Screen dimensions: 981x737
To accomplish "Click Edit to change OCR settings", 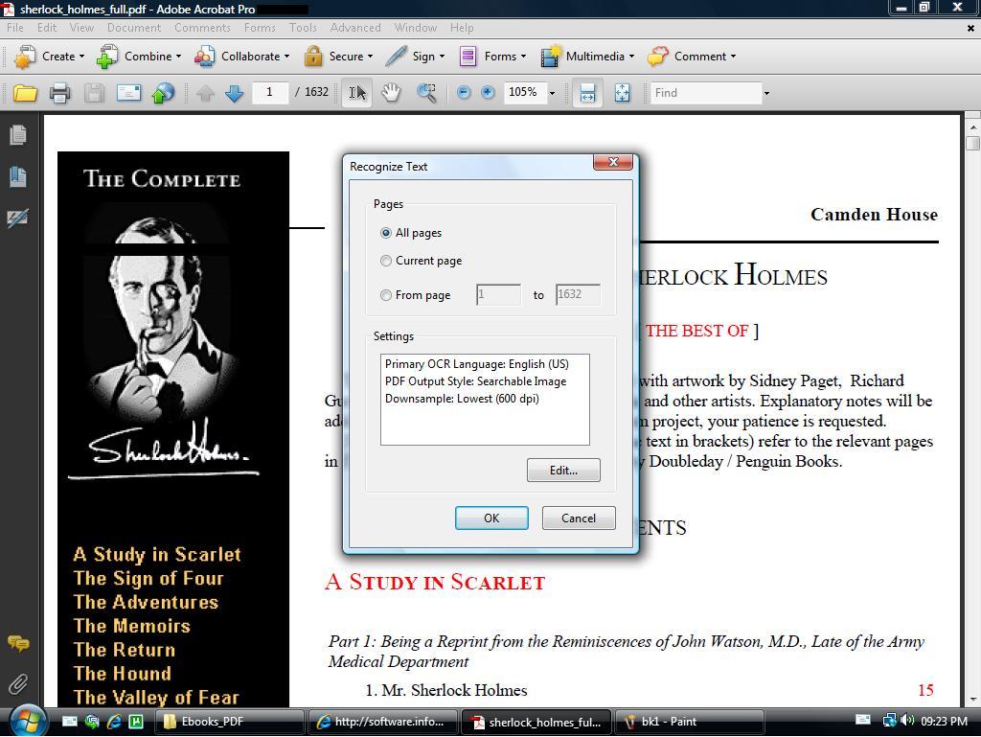I will tap(563, 470).
